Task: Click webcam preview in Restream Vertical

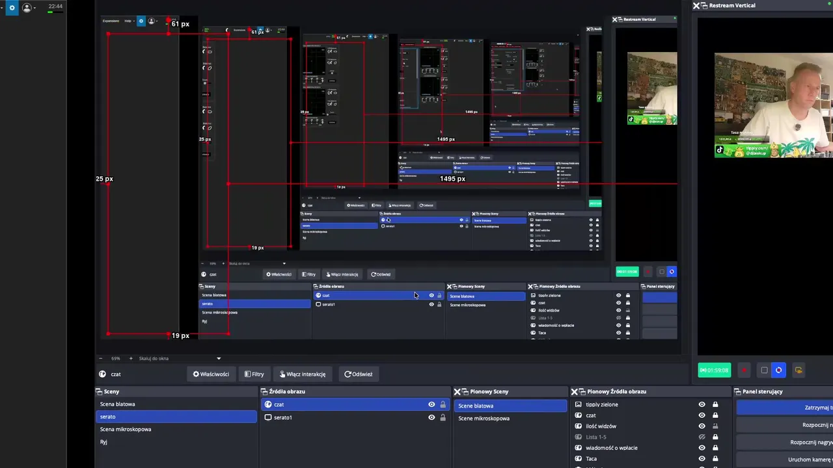Action: (x=774, y=105)
